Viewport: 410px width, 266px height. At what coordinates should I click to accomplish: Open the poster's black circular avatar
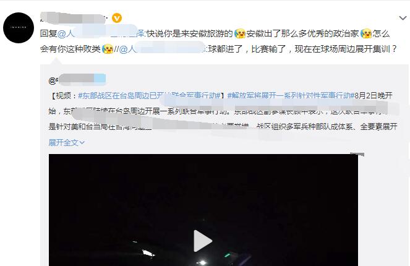pos(19,27)
